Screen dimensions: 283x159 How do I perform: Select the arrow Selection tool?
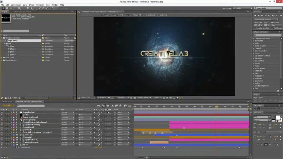tap(3, 8)
